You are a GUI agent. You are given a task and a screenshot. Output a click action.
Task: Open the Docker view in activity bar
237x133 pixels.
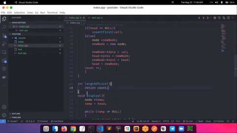4,77
